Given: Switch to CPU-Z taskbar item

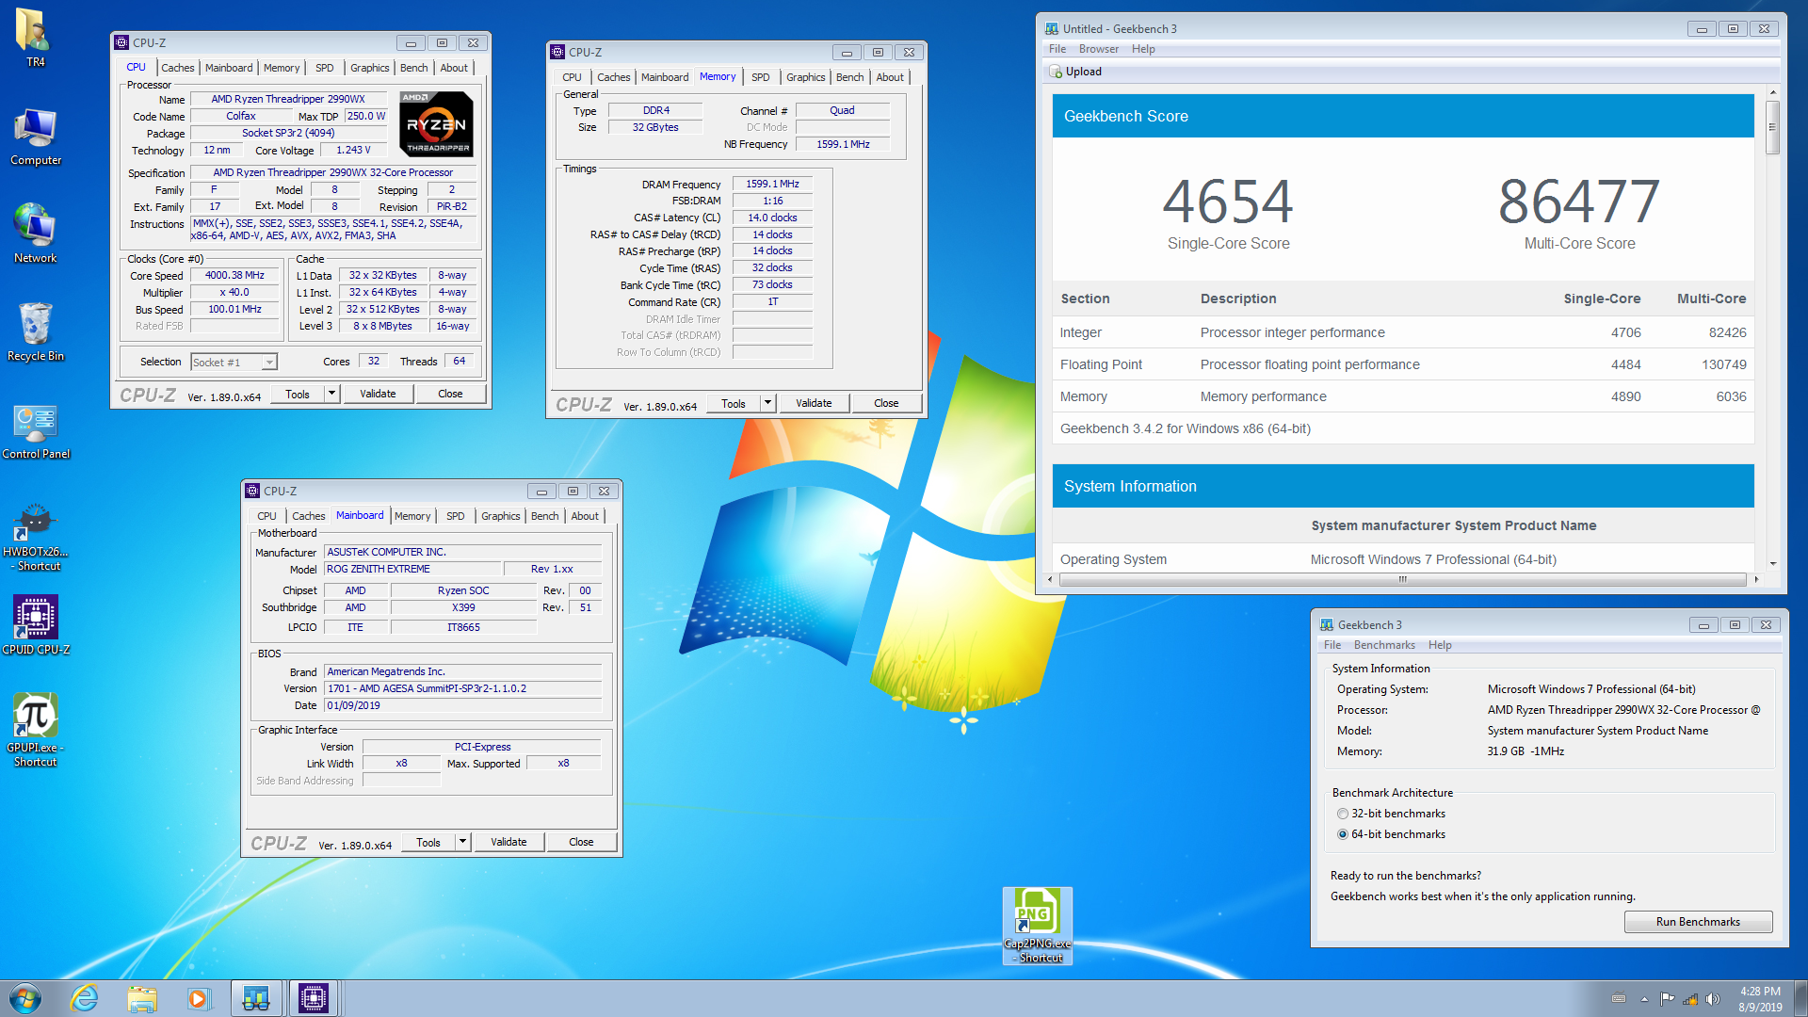Looking at the screenshot, I should [314, 998].
